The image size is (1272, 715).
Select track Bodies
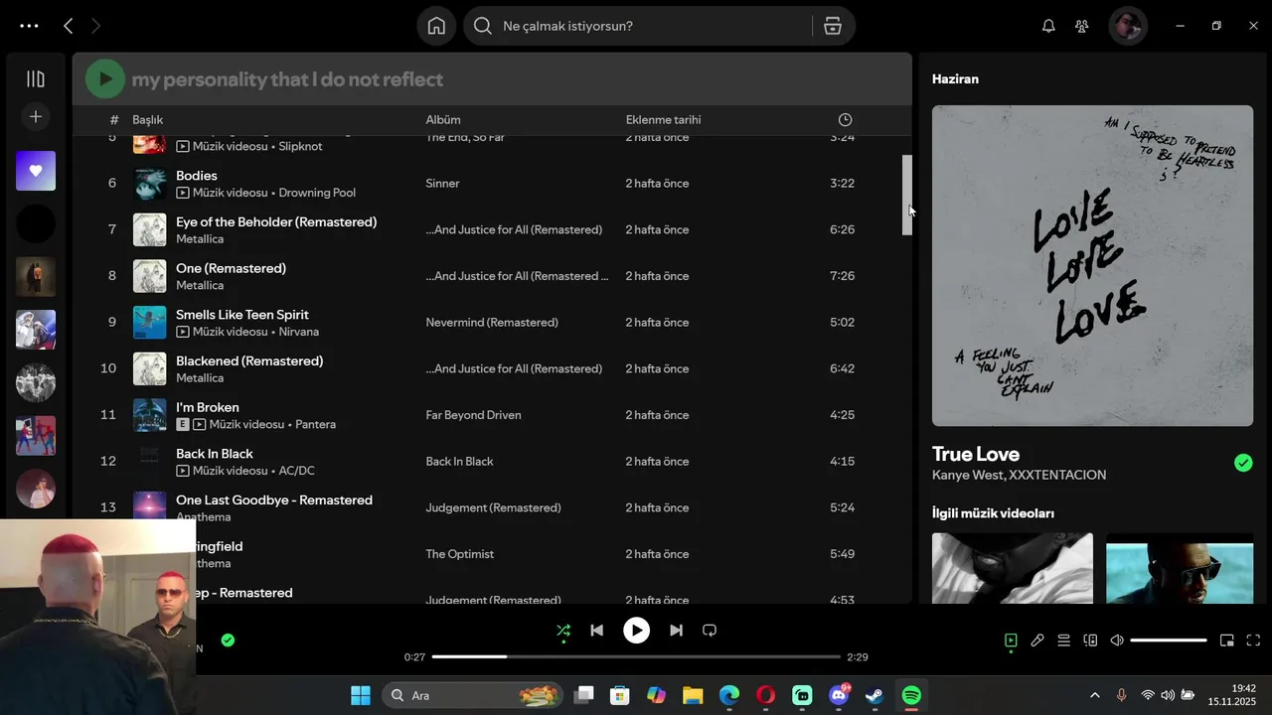pos(197,176)
